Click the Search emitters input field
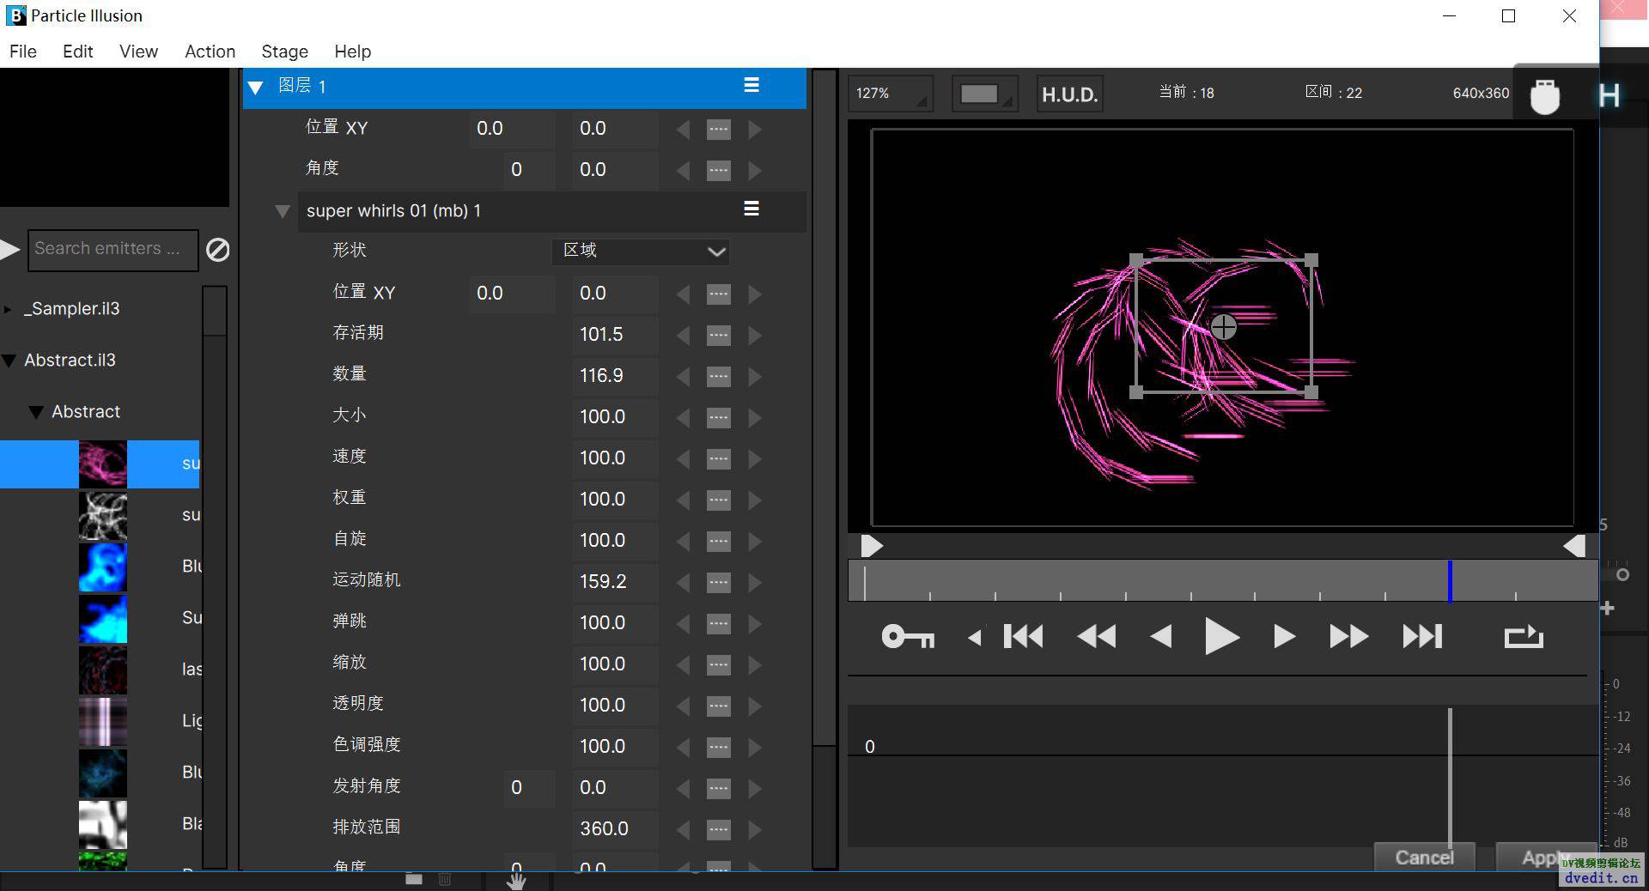The width and height of the screenshot is (1649, 891). click(x=113, y=249)
